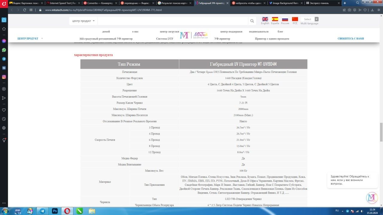Open sidebar settings gear icon
The image size is (383, 215).
(x=4, y=128)
